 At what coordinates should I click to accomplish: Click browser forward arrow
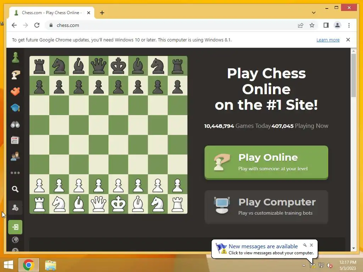pyautogui.click(x=26, y=25)
